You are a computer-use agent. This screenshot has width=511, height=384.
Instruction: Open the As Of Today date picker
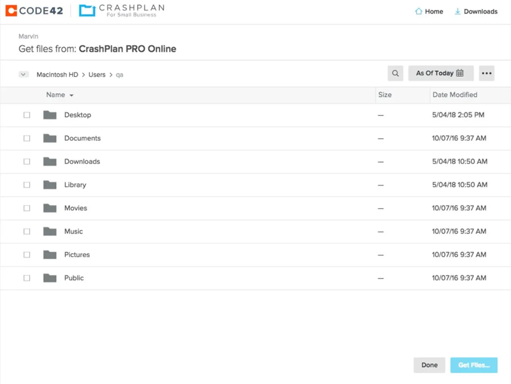tap(440, 73)
